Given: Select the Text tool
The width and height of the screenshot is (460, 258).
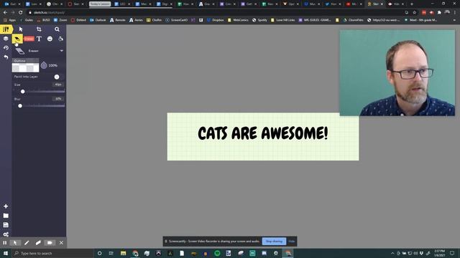Looking at the screenshot, I should pos(39,39).
